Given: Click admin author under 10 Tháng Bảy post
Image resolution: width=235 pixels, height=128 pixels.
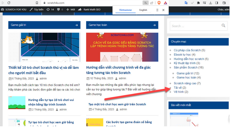Looking at the screenshot, I should coord(122,78).
